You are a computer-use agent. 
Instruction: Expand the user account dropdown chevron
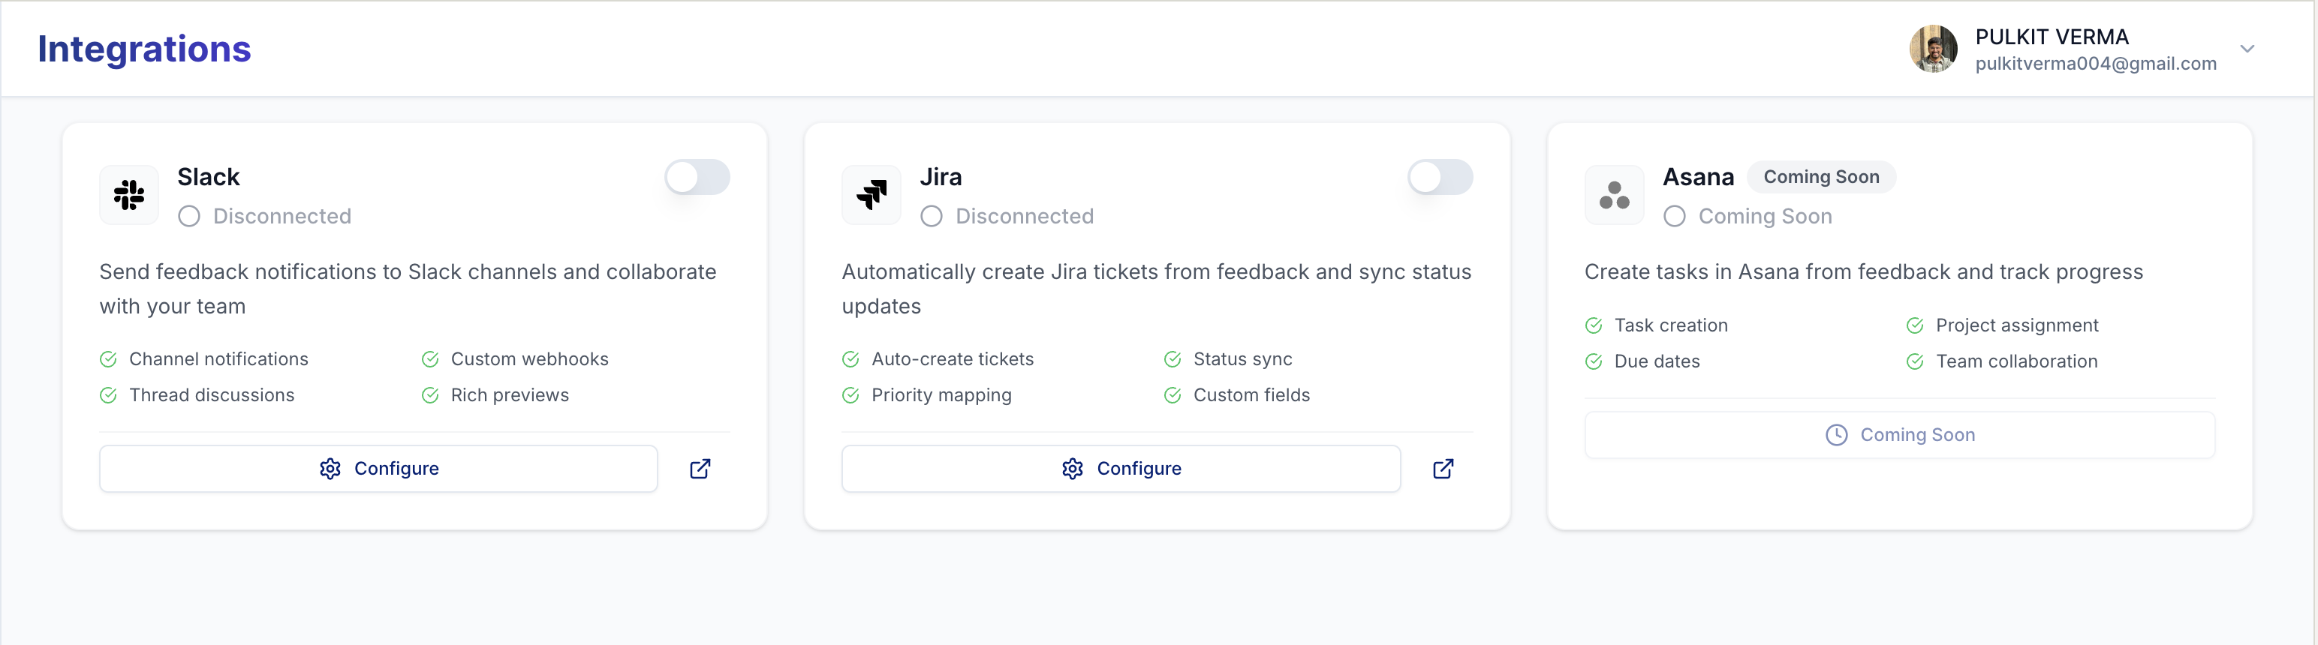(x=2247, y=49)
